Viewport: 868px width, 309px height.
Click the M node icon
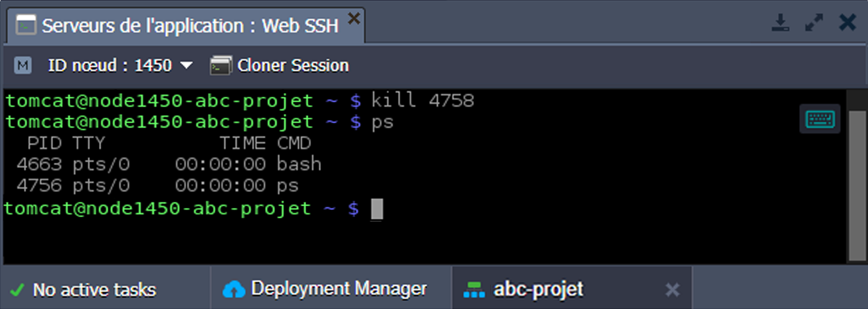click(x=23, y=65)
